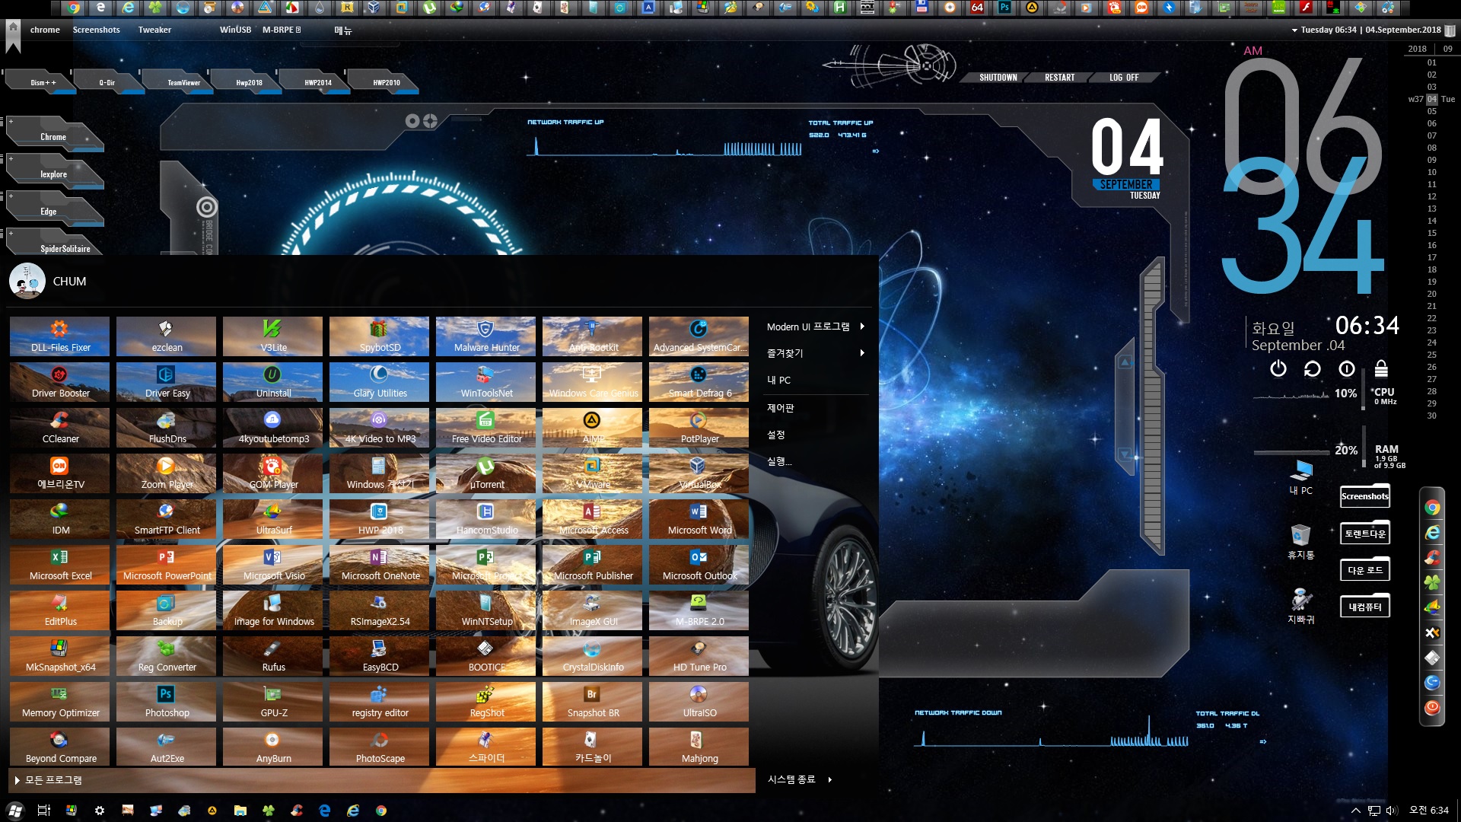Open 내 PC from the start menu
1461x822 pixels.
816,380
